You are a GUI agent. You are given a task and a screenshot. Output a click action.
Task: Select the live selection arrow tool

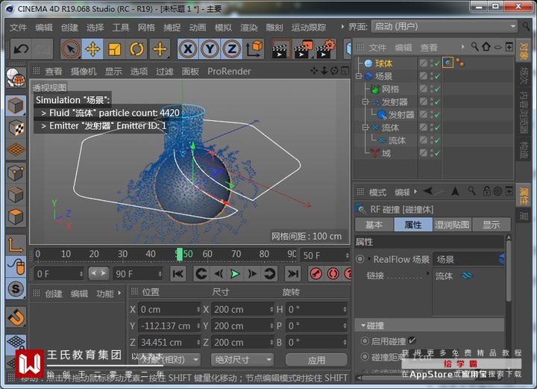pos(71,49)
